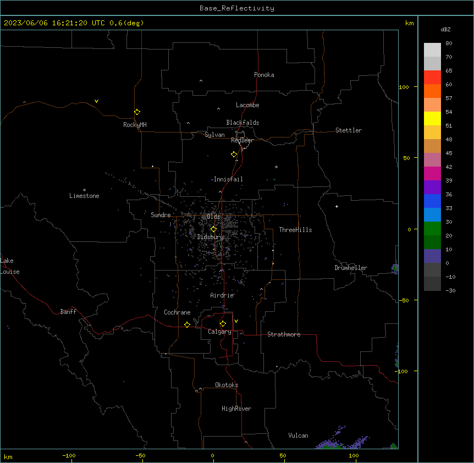Click the Base_Reflectivity title
Viewport: 474px width, 463px height.
pos(237,8)
